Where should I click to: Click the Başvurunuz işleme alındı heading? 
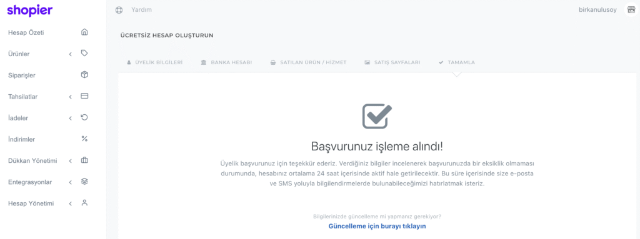click(377, 147)
